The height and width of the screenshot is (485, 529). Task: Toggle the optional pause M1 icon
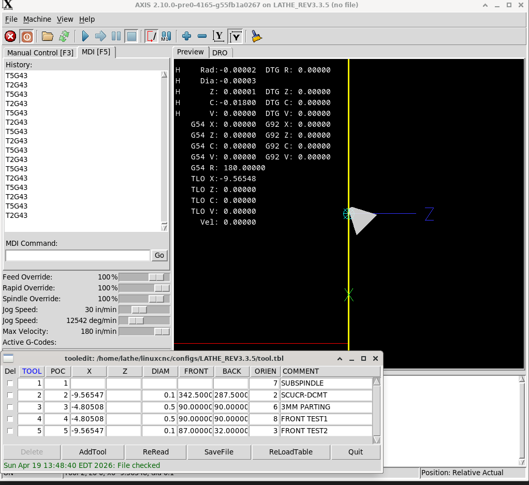166,36
